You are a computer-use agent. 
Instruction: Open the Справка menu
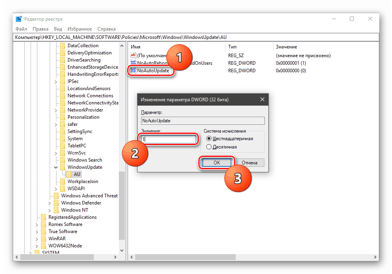click(107, 29)
